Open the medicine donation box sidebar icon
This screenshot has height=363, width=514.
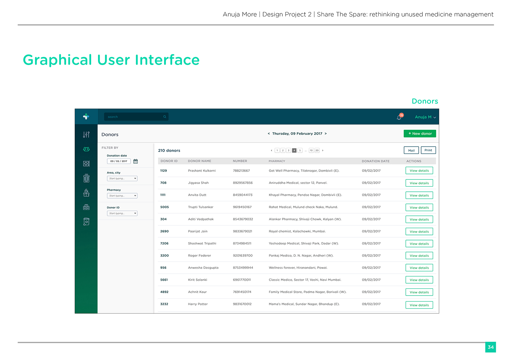click(86, 193)
